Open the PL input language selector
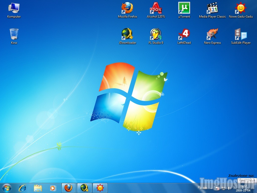257x193 pixels. 200,187
